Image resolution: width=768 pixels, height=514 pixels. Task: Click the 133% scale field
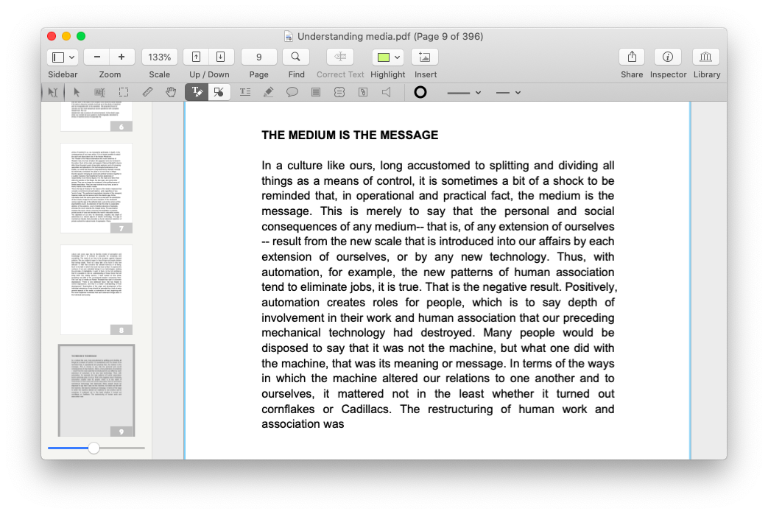160,57
